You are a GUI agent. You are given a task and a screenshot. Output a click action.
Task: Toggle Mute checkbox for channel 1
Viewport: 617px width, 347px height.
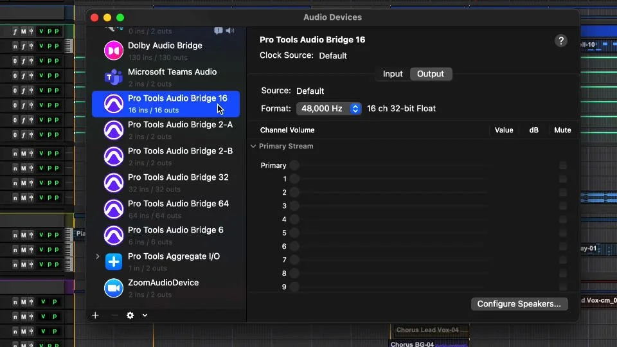pos(563,179)
